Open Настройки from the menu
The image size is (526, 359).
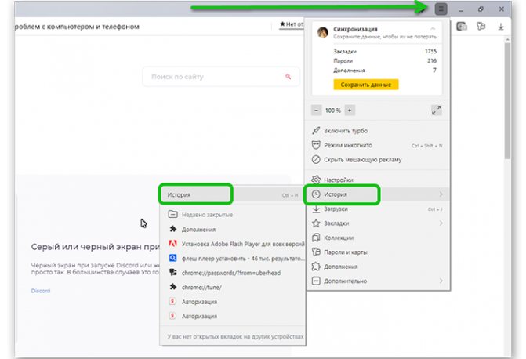(379, 179)
